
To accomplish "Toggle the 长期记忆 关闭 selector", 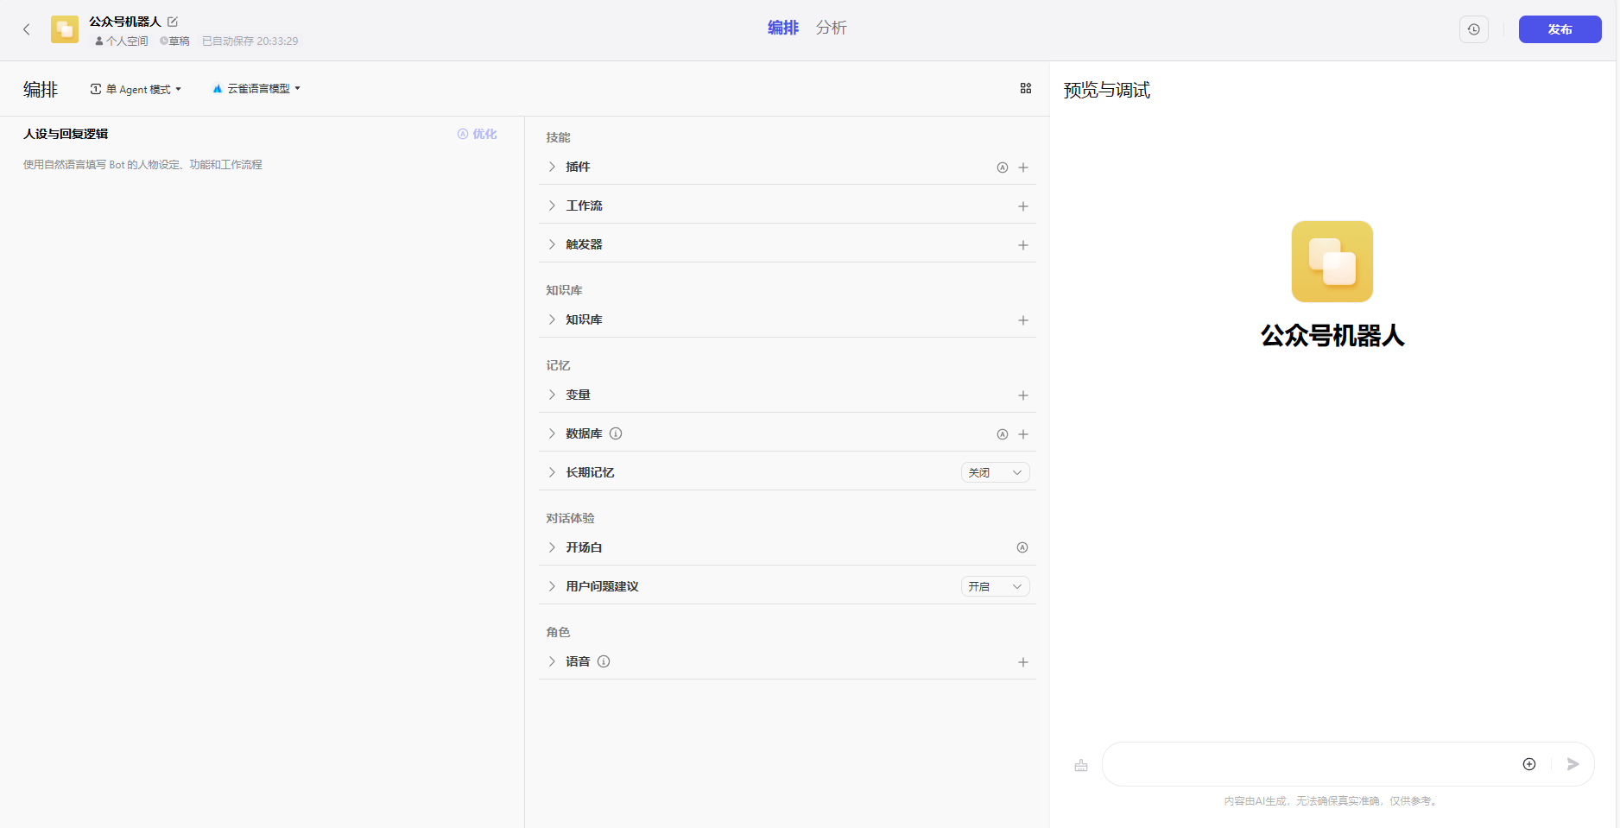I will click(x=995, y=472).
